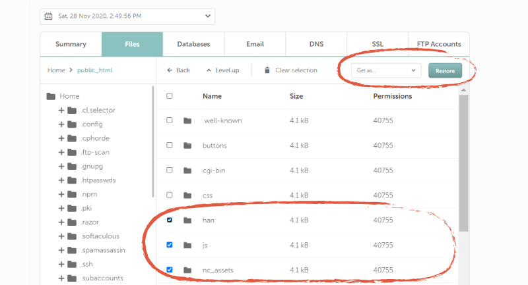Switch to the Summary tab
This screenshot has width=528, height=285.
[71, 44]
